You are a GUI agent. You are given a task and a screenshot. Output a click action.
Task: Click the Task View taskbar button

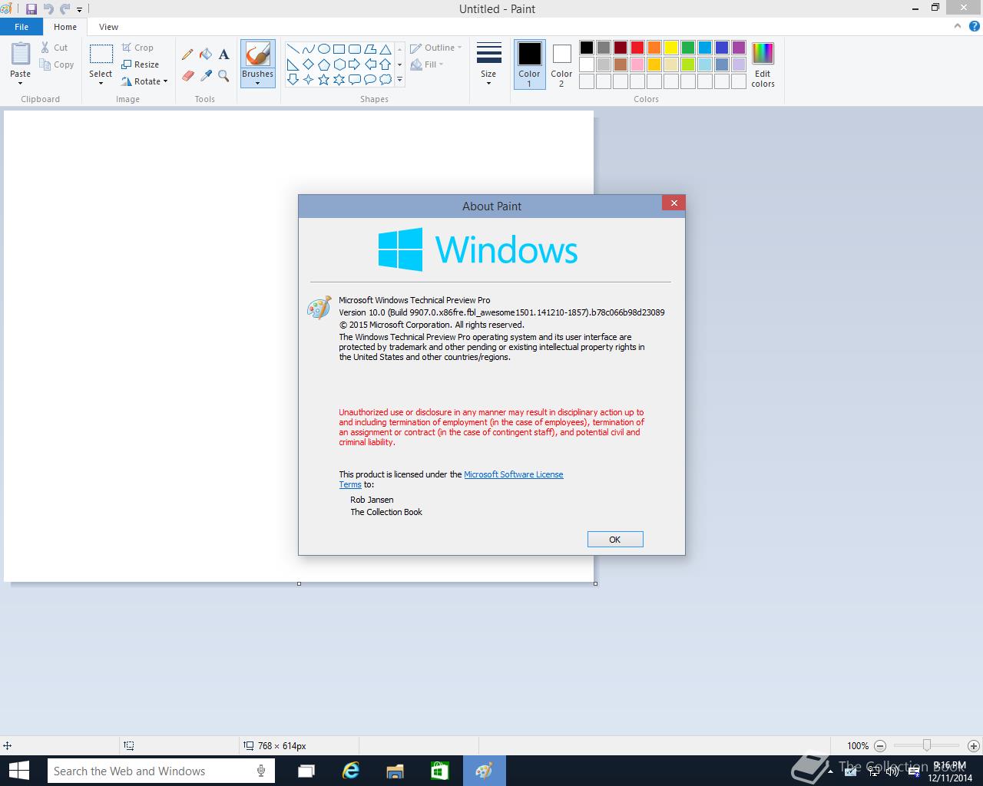pos(306,771)
